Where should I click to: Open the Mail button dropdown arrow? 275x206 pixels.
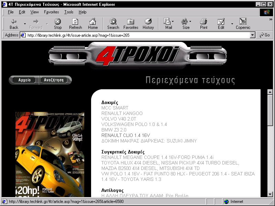[x=173, y=21]
